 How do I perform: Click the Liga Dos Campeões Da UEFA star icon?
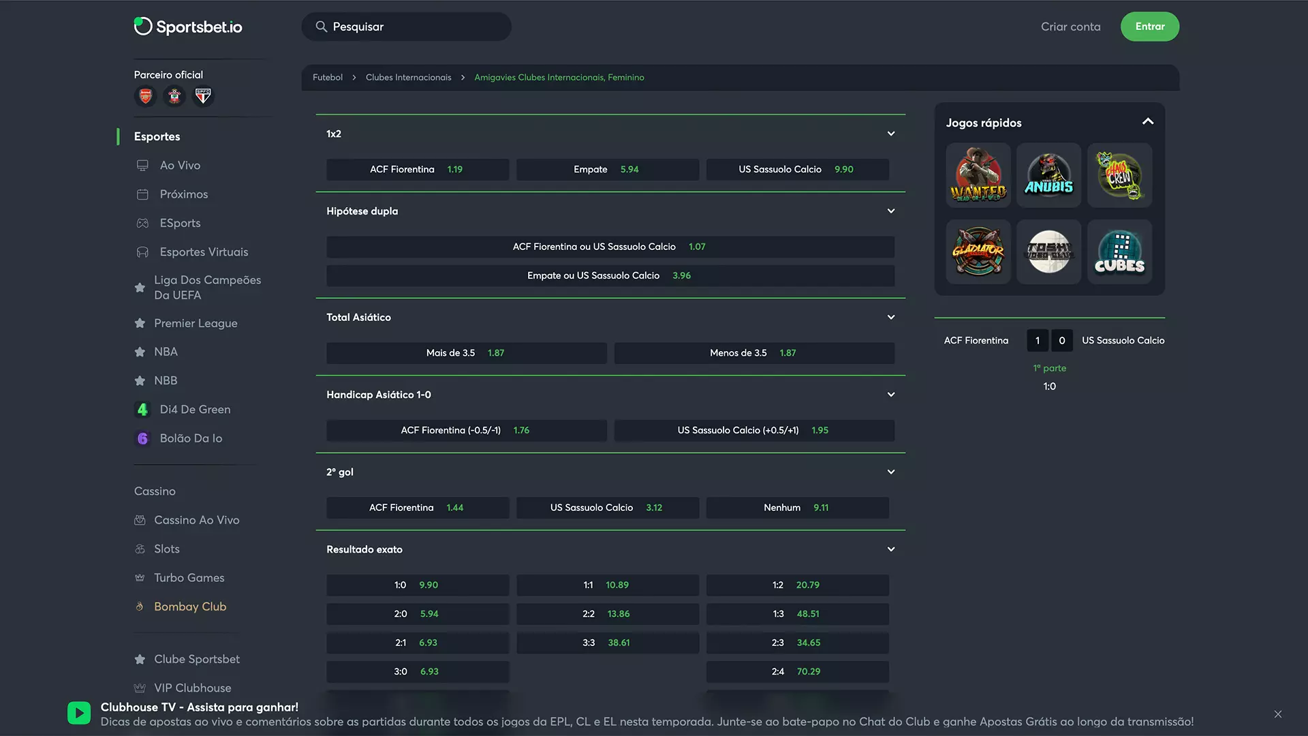pyautogui.click(x=139, y=287)
